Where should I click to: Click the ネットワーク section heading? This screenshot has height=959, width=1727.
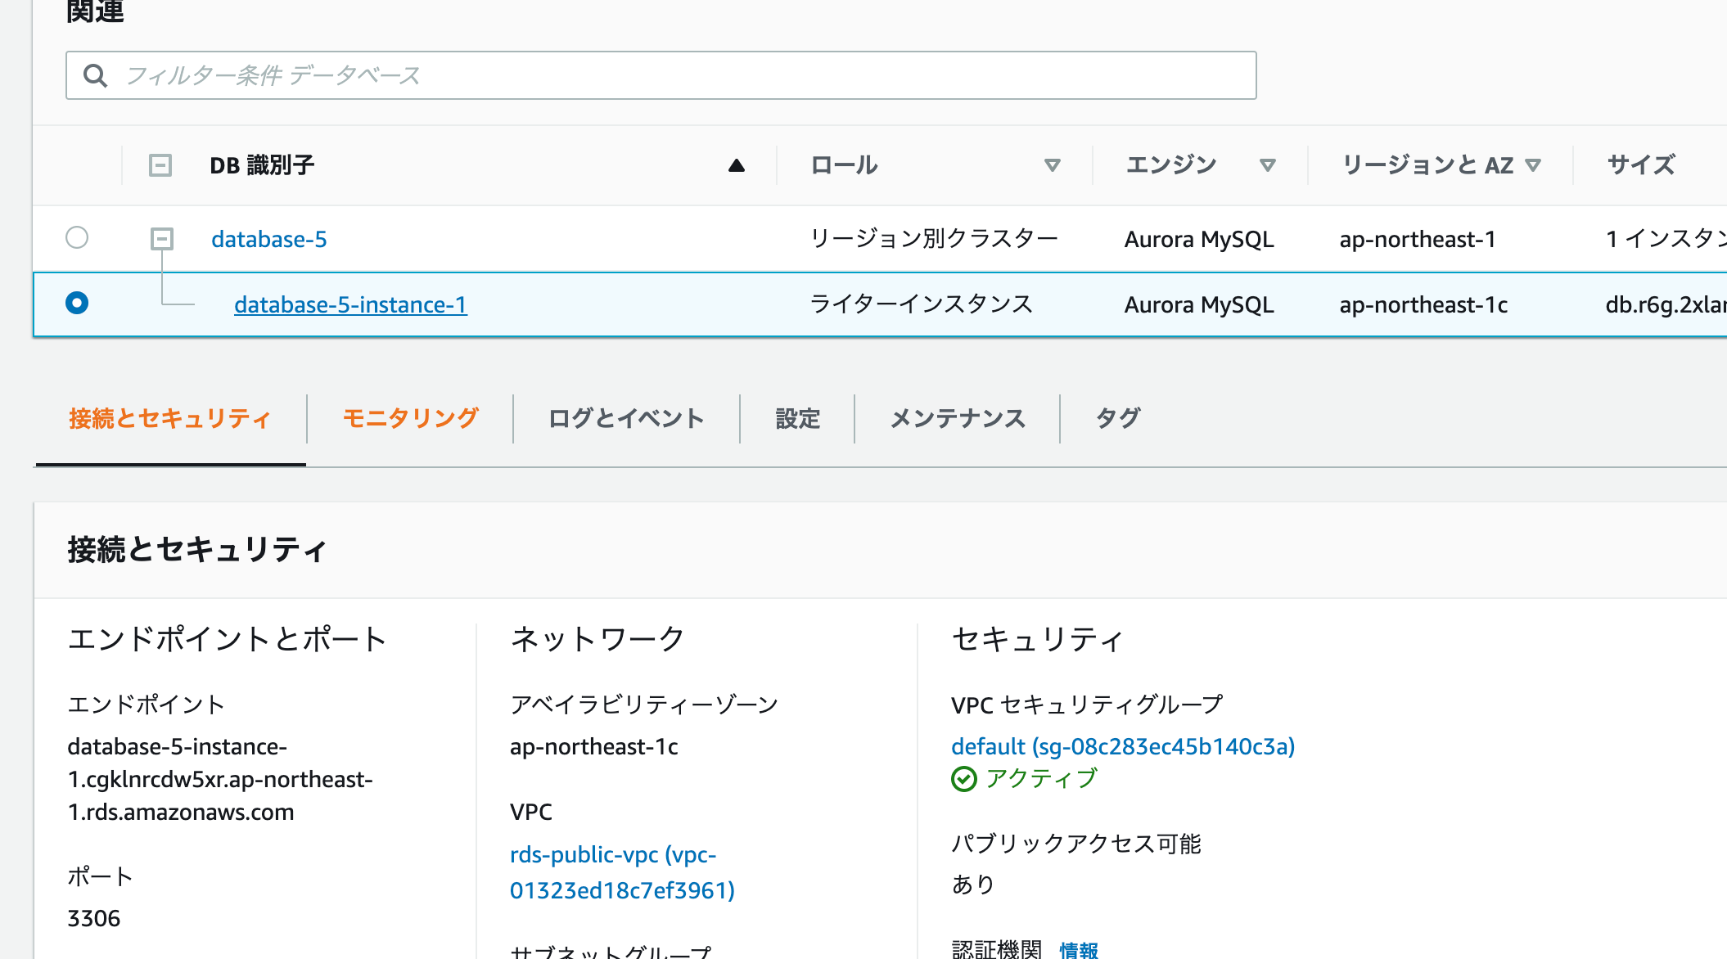(x=597, y=639)
